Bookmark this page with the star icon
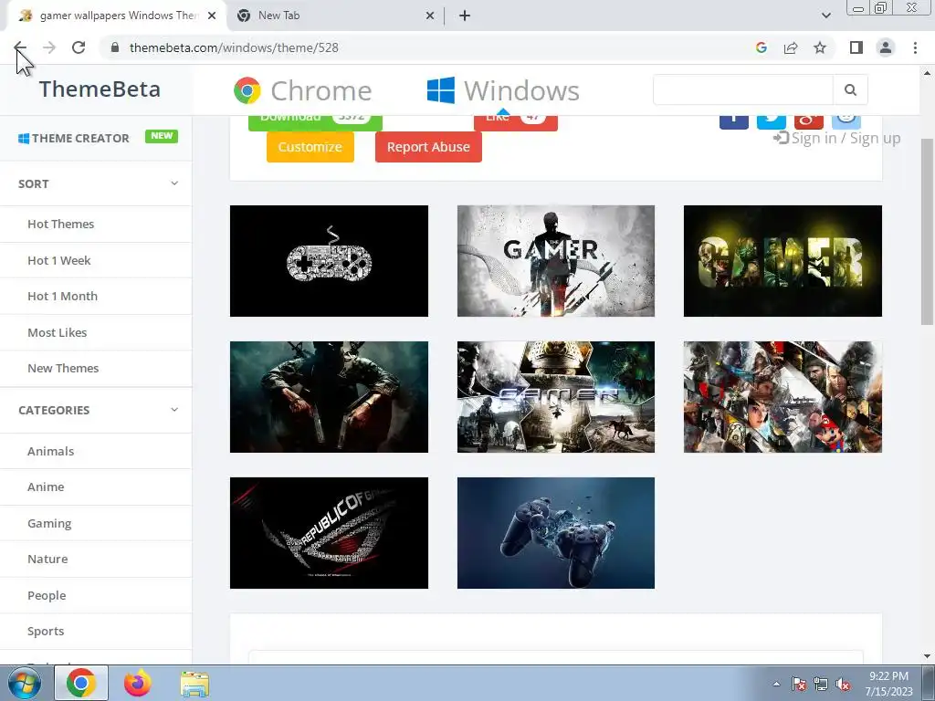The height and width of the screenshot is (701, 935). [x=820, y=47]
